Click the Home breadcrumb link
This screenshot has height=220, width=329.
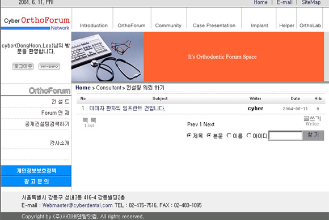tap(83, 88)
